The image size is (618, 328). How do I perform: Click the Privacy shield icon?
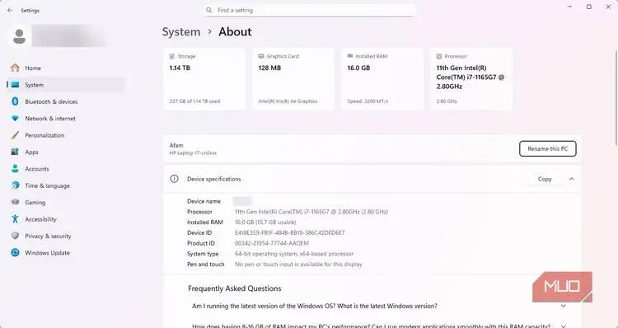click(15, 236)
